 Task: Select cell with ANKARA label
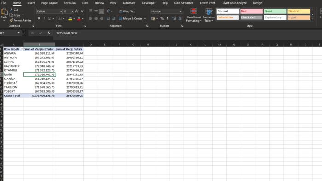pyautogui.click(x=13, y=53)
